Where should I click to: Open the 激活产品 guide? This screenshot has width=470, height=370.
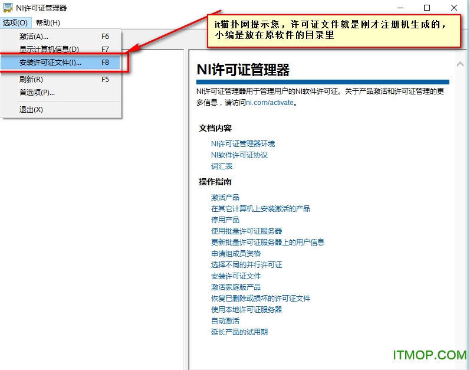(x=225, y=198)
